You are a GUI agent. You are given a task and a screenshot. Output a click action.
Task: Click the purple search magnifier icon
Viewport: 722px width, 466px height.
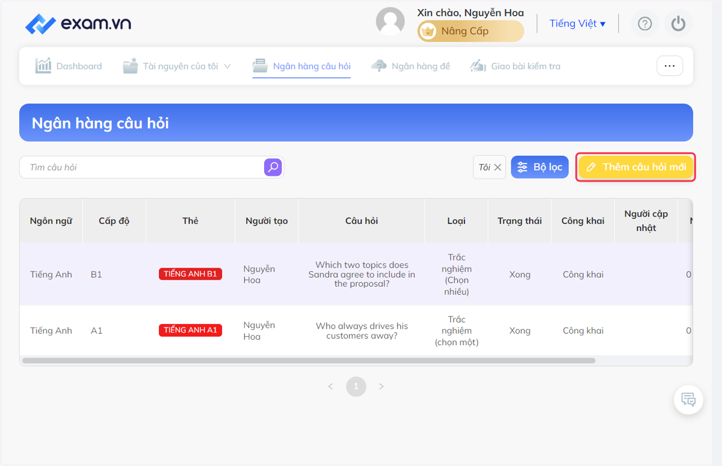(273, 167)
